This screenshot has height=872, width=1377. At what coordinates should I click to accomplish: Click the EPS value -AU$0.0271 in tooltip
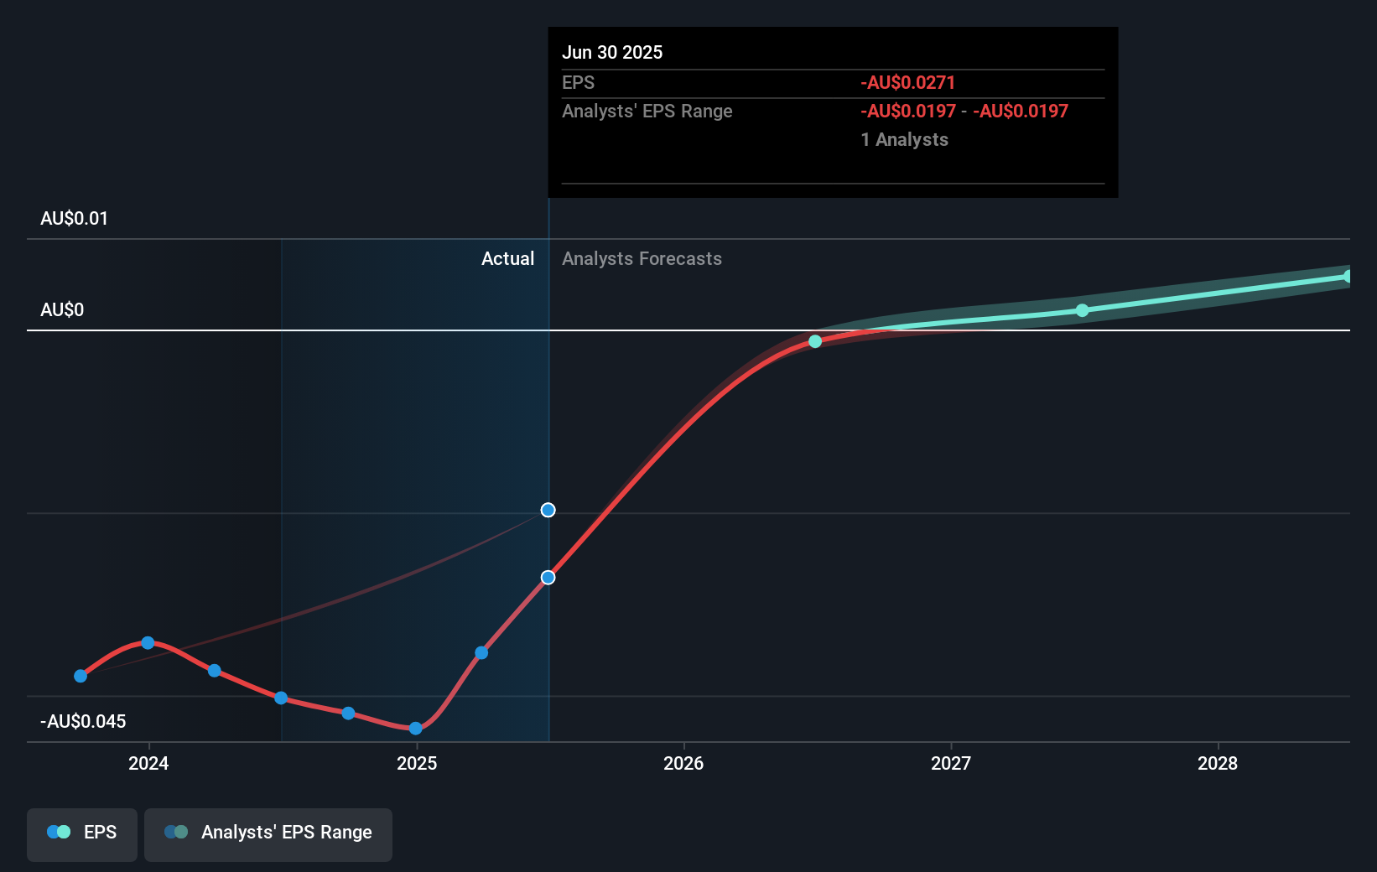[907, 82]
